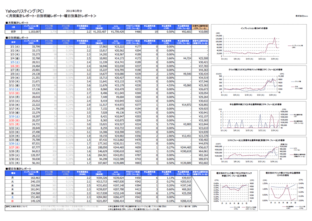
Task: Select the インプレッション数(IMP)の推移 chart
Action: click(x=259, y=44)
